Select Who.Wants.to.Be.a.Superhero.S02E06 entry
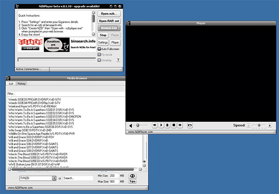 [40, 127]
